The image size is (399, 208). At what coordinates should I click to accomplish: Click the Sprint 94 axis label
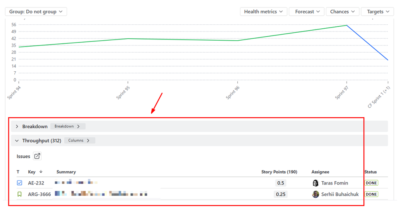coord(14,93)
